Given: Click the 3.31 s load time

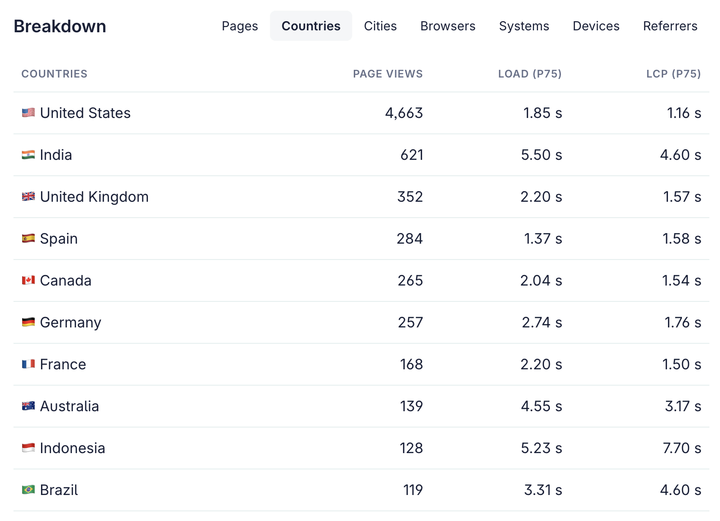Looking at the screenshot, I should 543,490.
